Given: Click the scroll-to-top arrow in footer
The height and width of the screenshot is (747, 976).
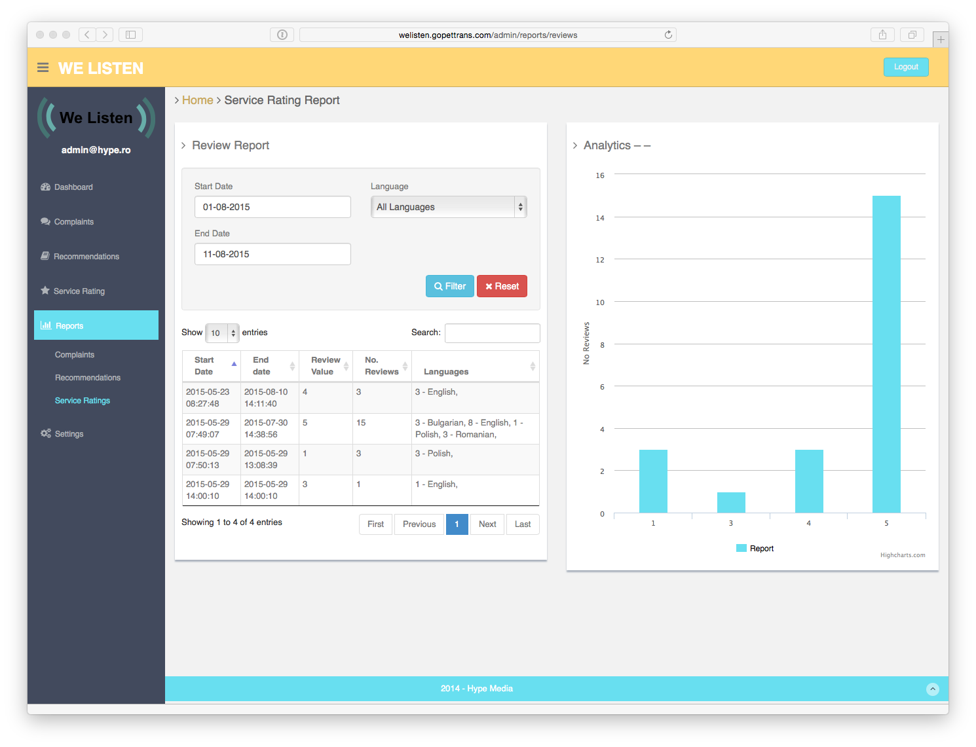Looking at the screenshot, I should click(933, 689).
